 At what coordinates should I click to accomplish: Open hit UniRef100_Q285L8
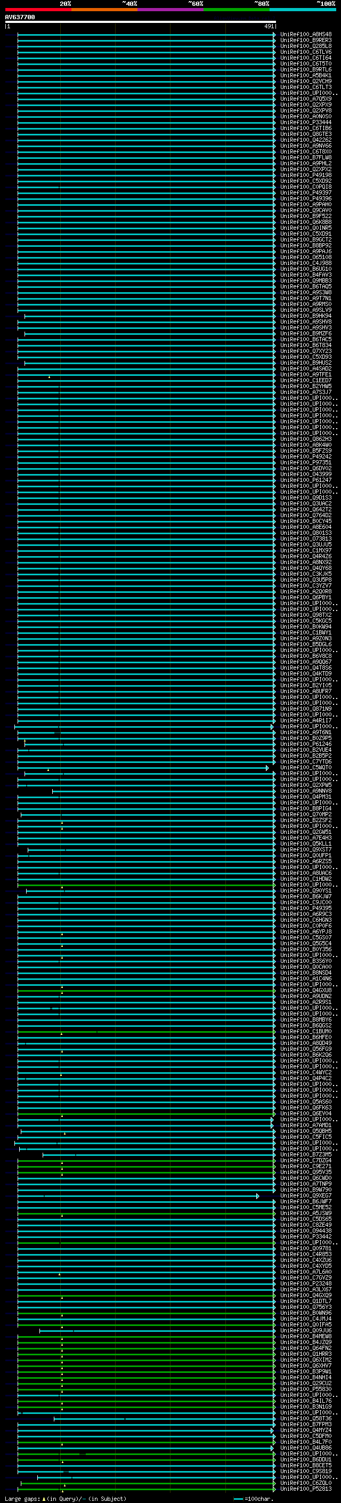point(306,46)
